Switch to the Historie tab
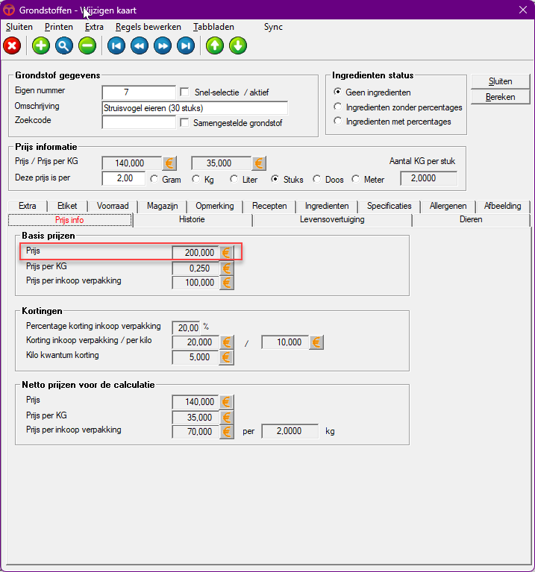The width and height of the screenshot is (535, 572). click(192, 219)
